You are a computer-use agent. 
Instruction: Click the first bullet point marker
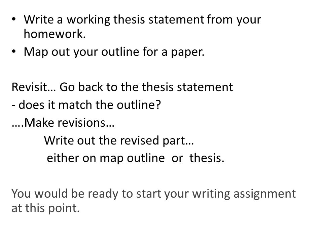click(13, 19)
